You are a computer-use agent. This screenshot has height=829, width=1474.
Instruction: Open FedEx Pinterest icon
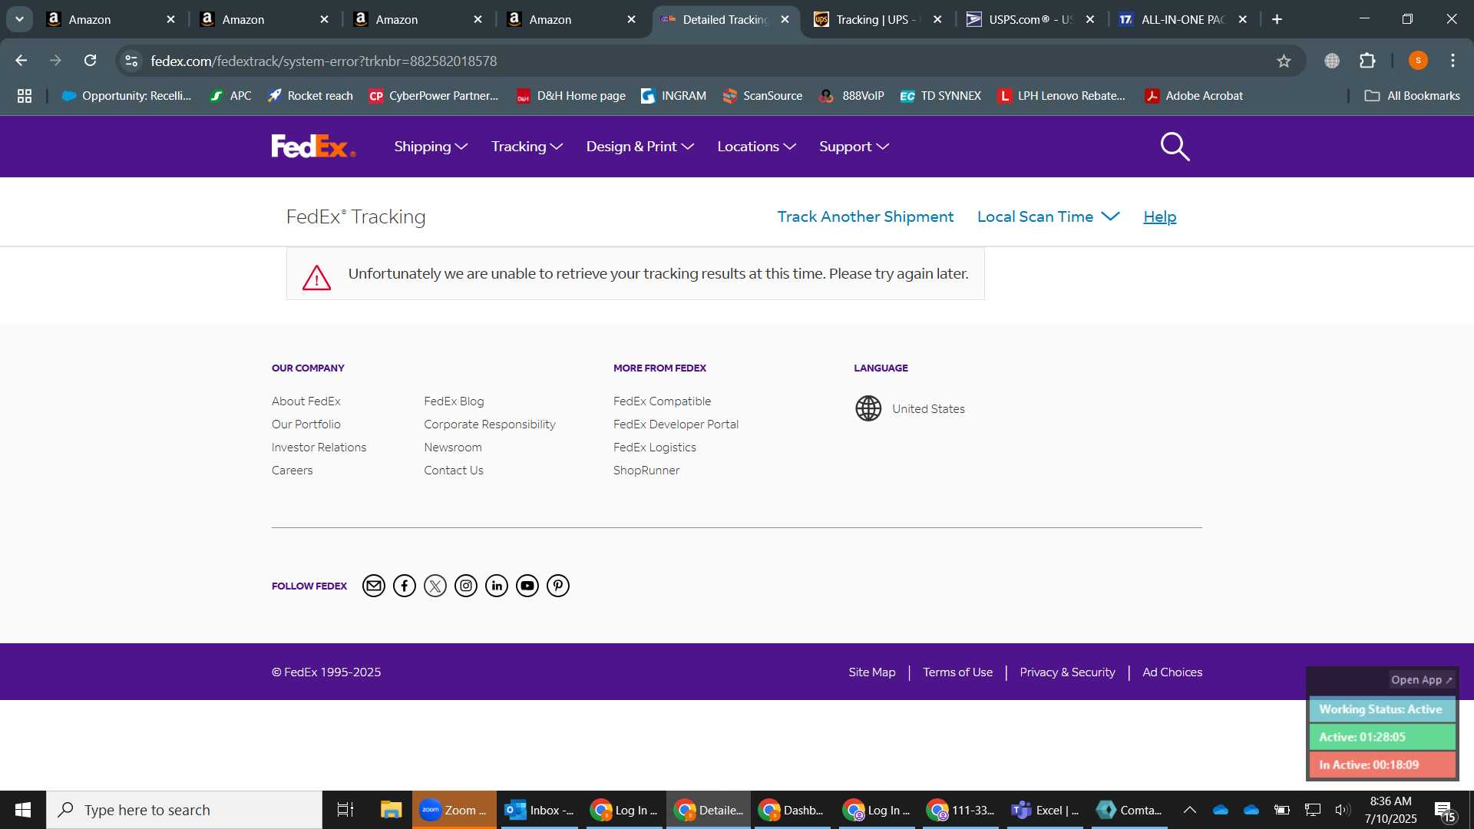(x=558, y=586)
